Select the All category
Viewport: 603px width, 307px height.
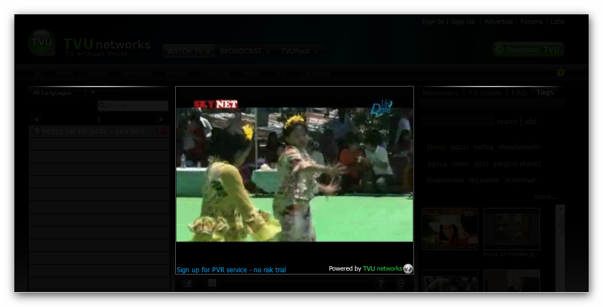coord(38,73)
